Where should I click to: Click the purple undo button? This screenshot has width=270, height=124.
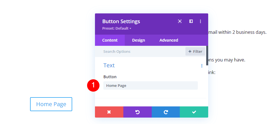[137, 112]
